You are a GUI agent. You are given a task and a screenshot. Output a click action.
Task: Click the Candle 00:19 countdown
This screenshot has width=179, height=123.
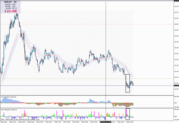pos(11,8)
